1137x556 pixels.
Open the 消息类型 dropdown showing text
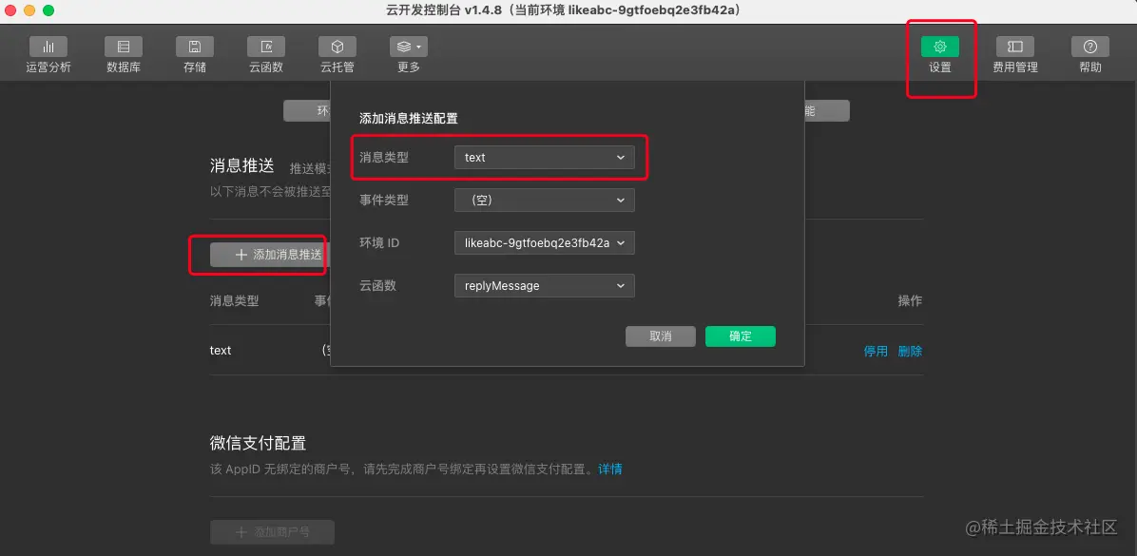(545, 158)
